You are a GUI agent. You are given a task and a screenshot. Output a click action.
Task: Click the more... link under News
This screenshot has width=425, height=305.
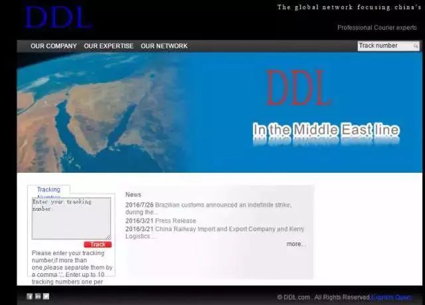point(296,244)
